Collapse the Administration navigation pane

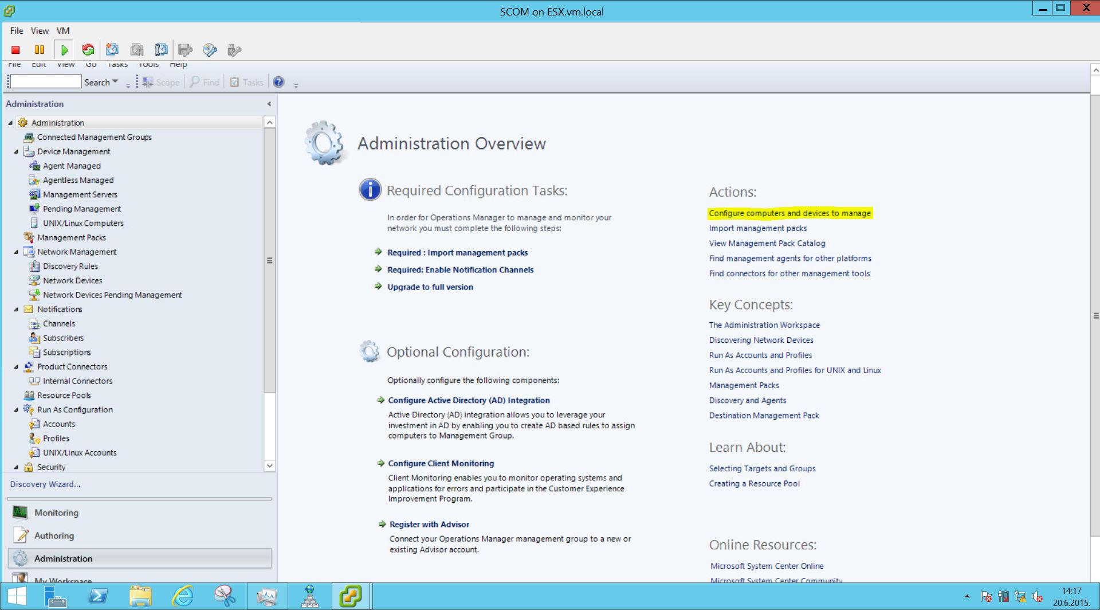[269, 104]
